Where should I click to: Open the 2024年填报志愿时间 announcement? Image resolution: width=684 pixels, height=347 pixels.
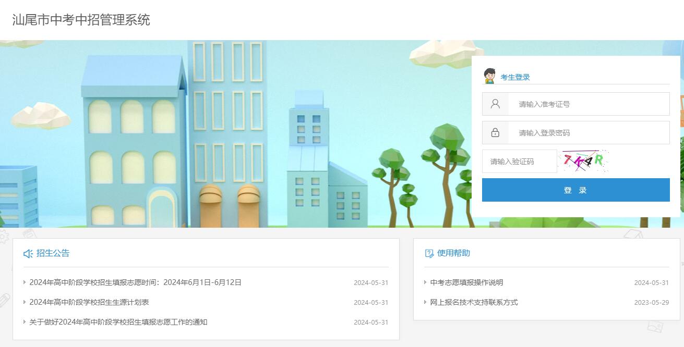(135, 282)
